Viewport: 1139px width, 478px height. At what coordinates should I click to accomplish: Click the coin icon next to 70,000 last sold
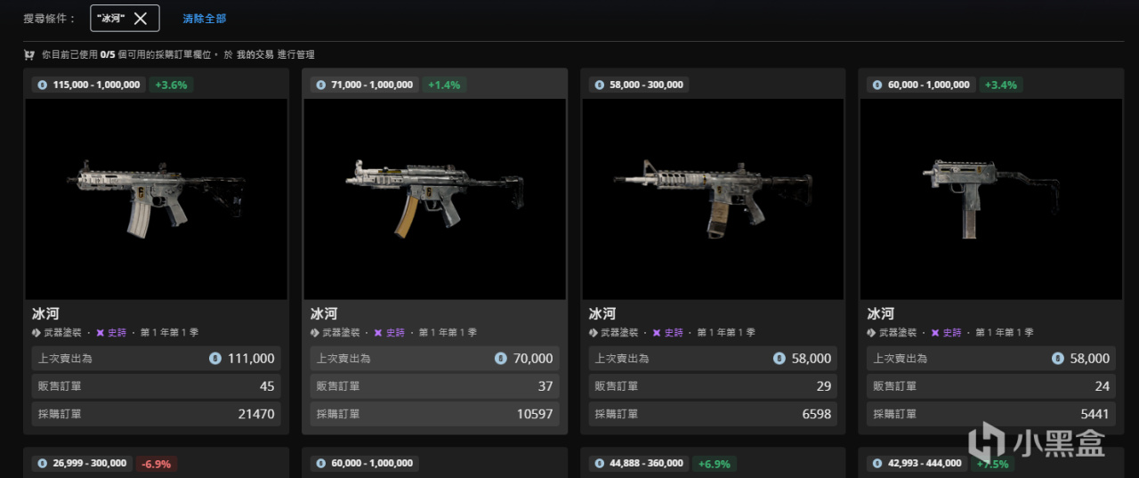click(x=500, y=359)
